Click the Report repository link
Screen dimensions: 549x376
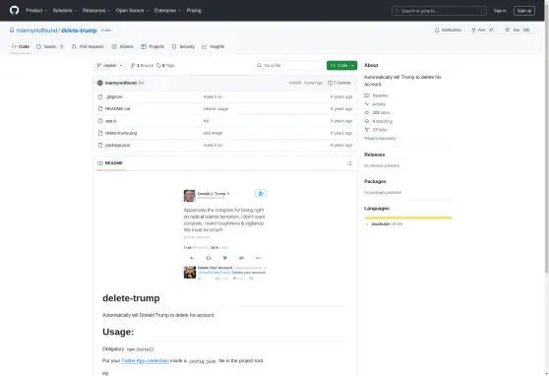[380, 139]
